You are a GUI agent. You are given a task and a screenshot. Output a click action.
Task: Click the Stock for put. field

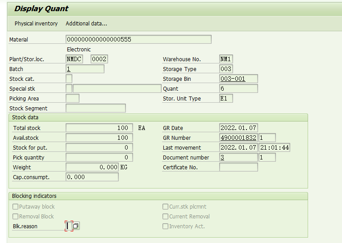pos(99,147)
